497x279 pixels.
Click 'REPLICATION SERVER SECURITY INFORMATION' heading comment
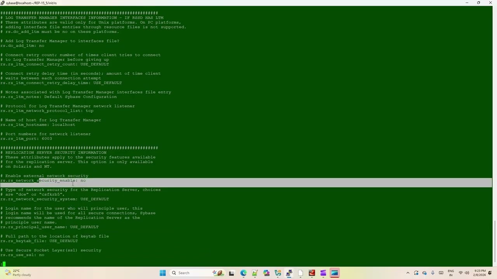pyautogui.click(x=56, y=153)
